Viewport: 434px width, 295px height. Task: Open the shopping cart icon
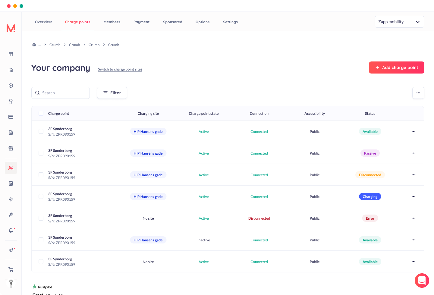click(x=11, y=270)
